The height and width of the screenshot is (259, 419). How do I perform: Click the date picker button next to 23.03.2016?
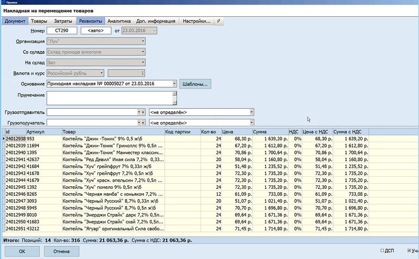(154, 31)
